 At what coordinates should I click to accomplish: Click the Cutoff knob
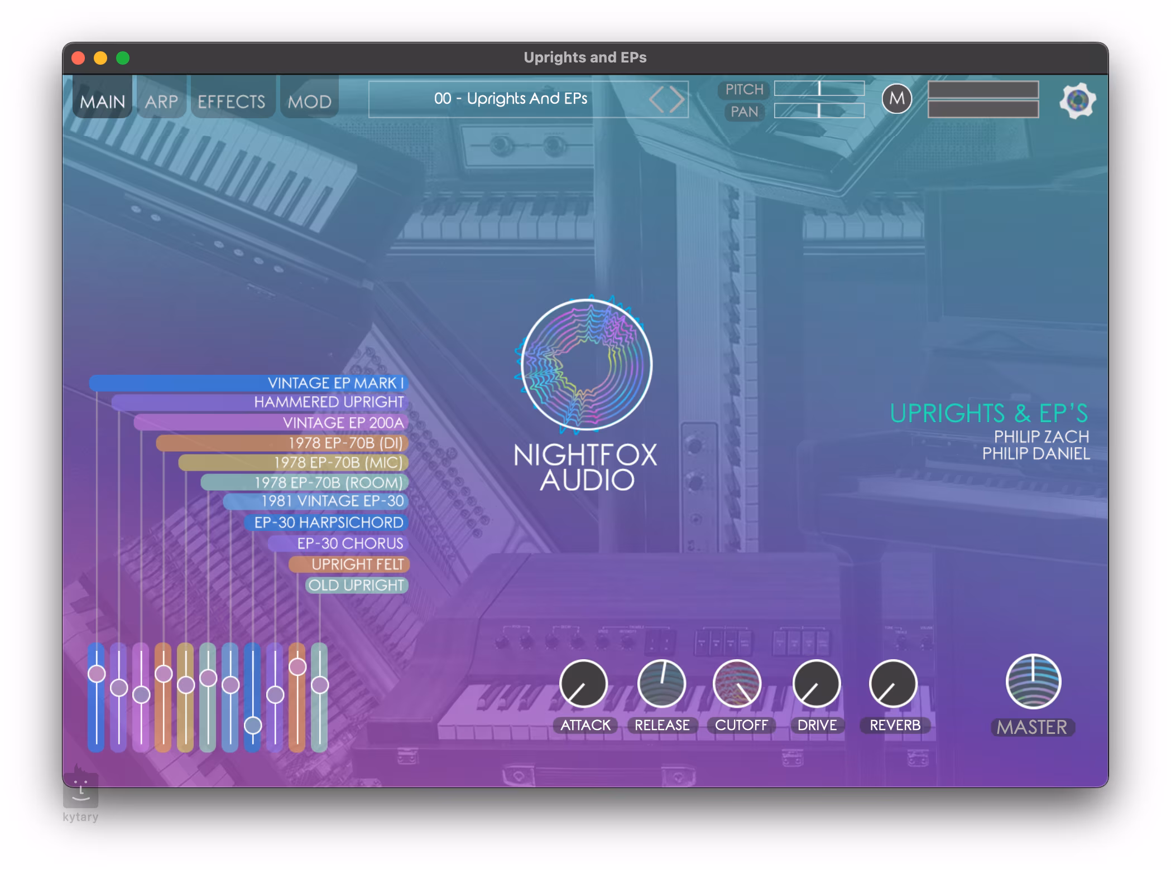tap(737, 684)
